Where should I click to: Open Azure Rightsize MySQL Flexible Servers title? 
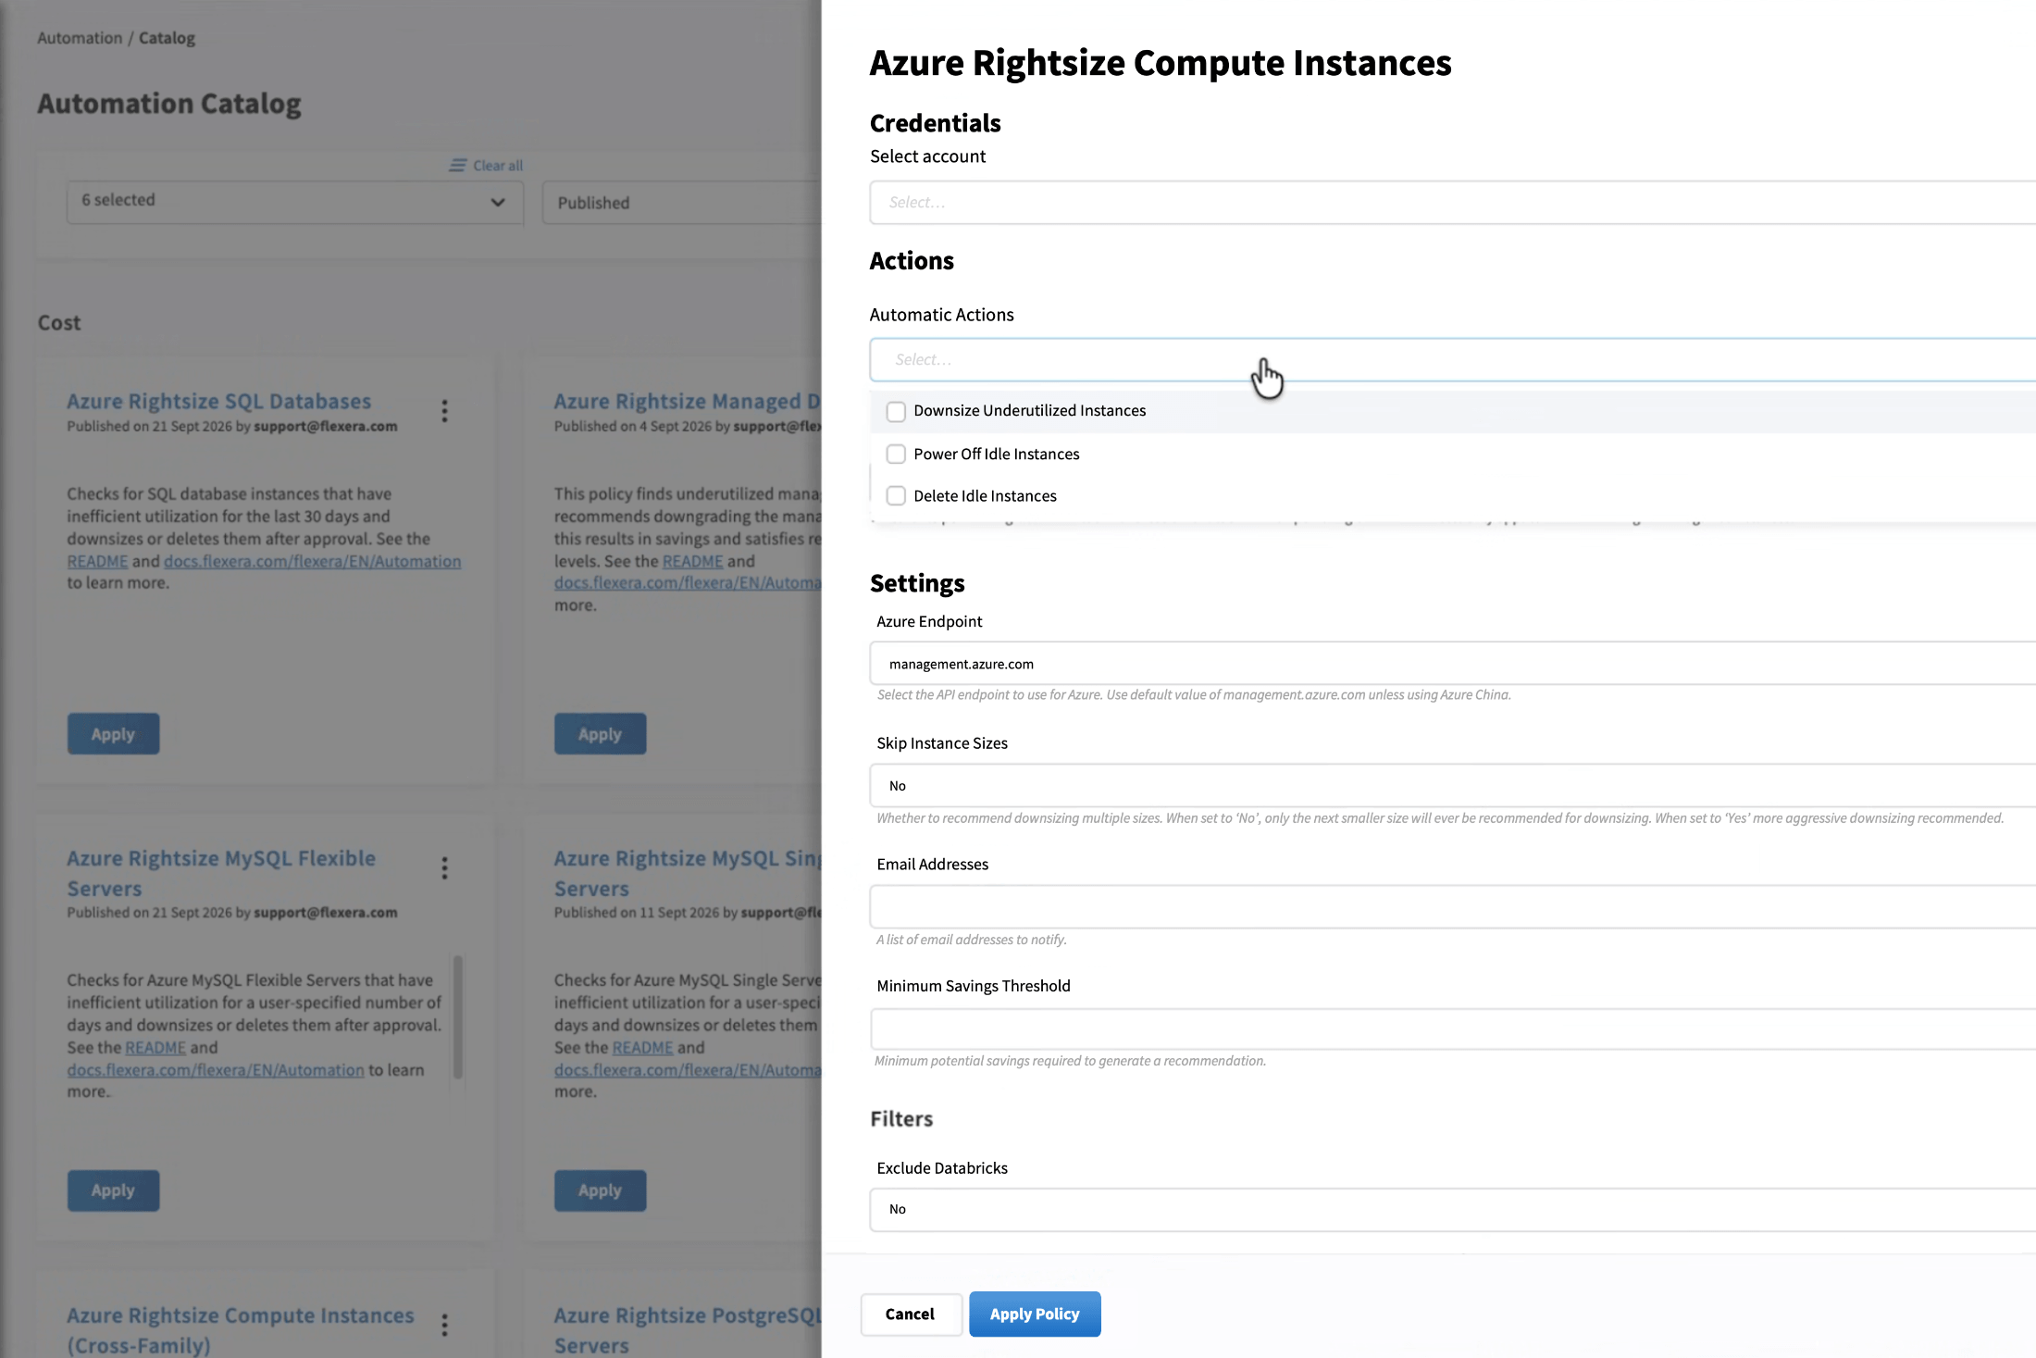tap(221, 873)
